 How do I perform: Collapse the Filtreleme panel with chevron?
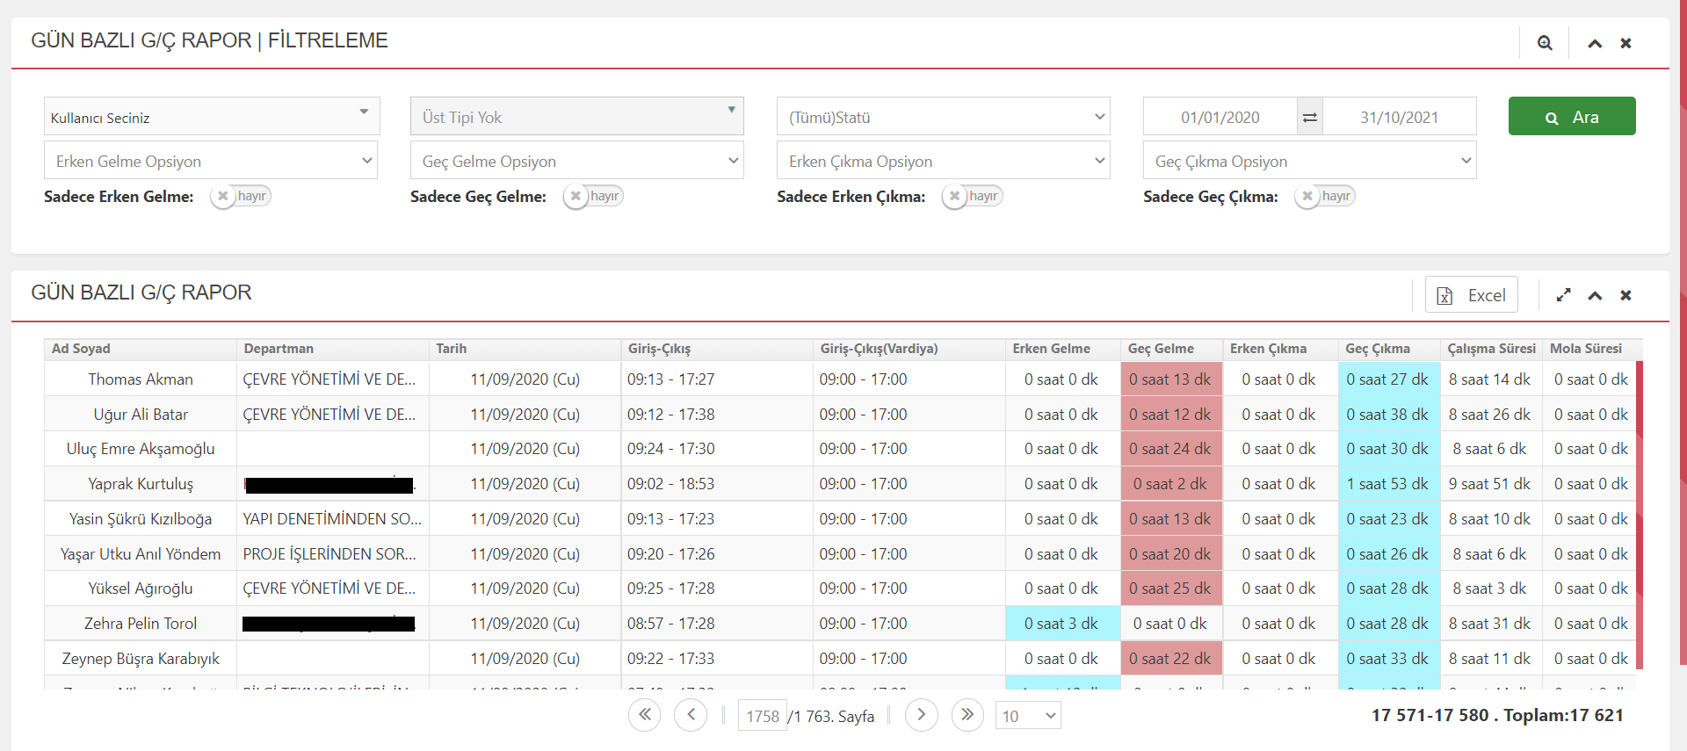pyautogui.click(x=1595, y=43)
